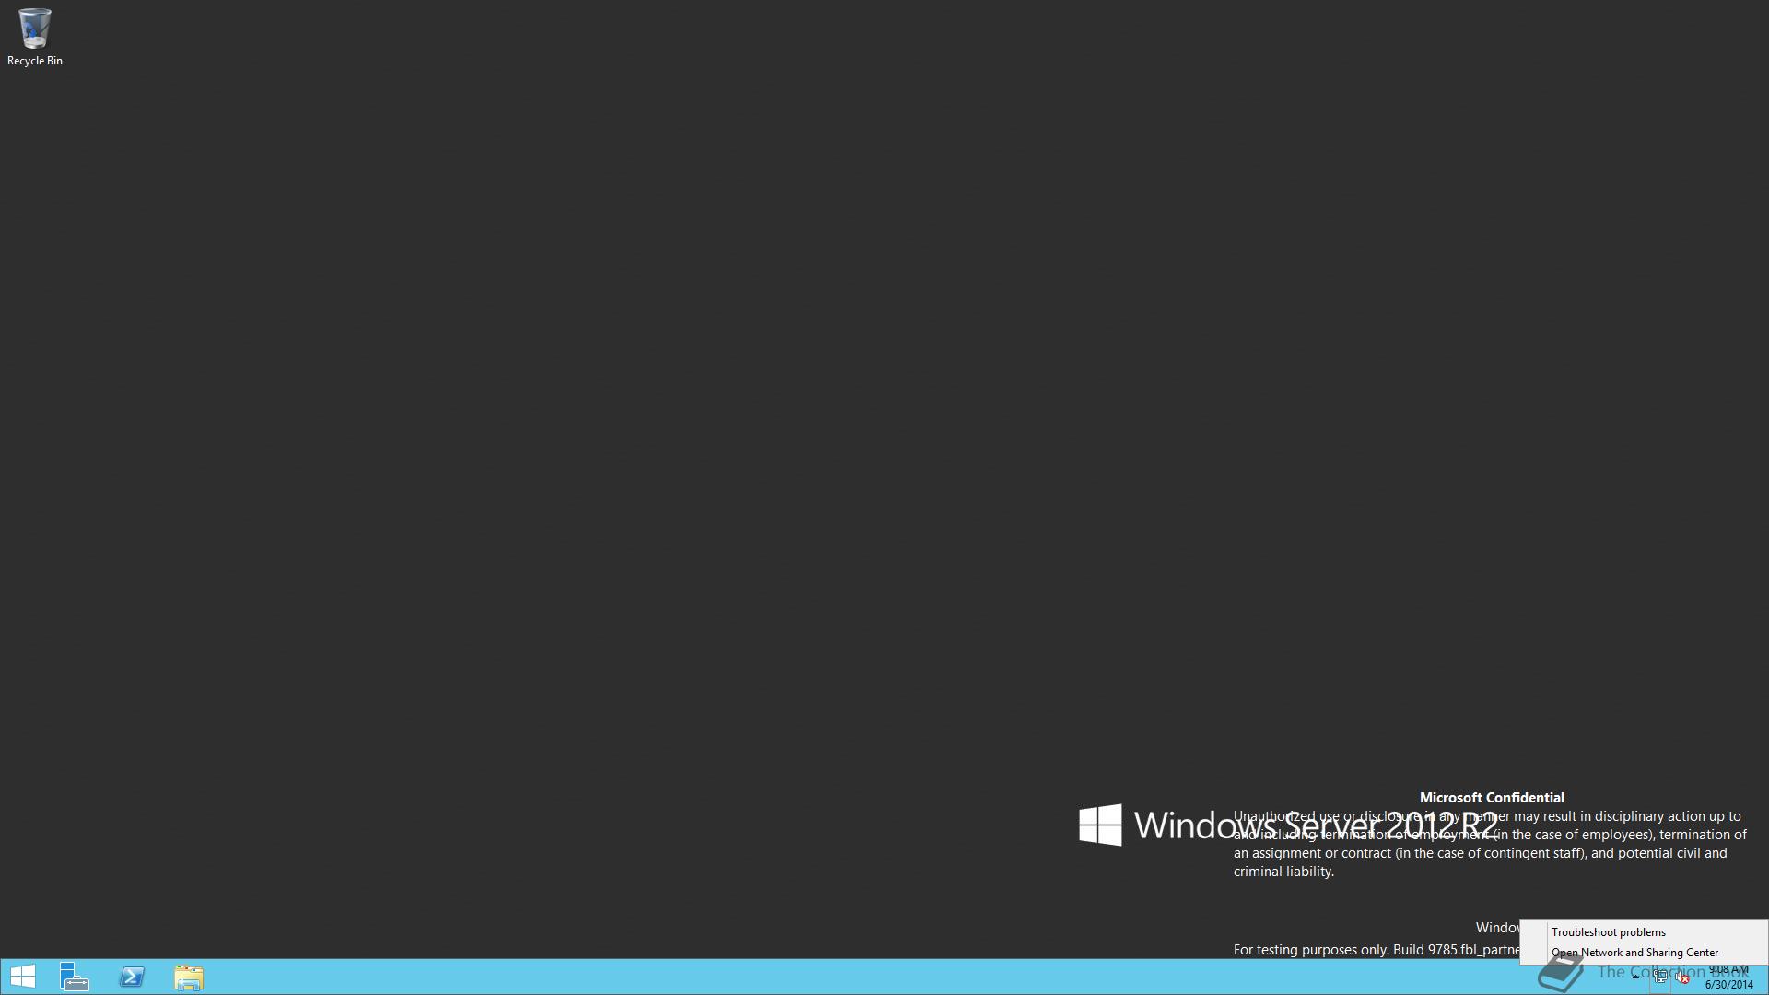Open the Start button on taskbar
Image resolution: width=1769 pixels, height=995 pixels.
(x=23, y=977)
